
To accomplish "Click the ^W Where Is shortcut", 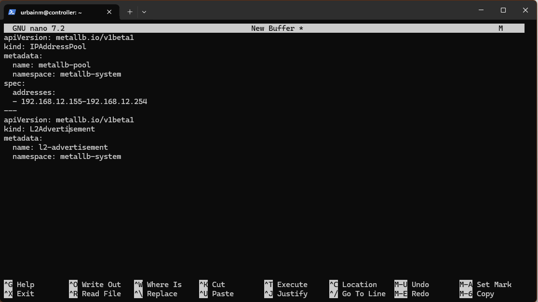I will (158, 285).
